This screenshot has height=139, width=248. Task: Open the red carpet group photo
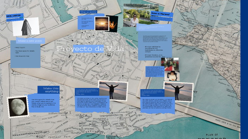170,64
